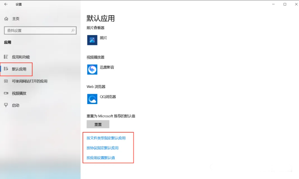Click the 迅雷影音 player icon
Viewport: 299px width, 179px height.
pyautogui.click(x=92, y=69)
